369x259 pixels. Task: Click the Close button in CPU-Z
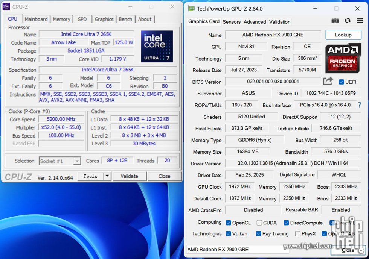tap(164, 176)
